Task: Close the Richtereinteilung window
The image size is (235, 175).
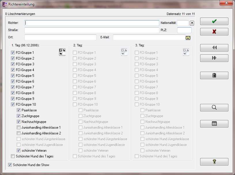Action: 226,3
